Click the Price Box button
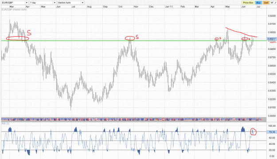277x159 pixels. [248, 3]
